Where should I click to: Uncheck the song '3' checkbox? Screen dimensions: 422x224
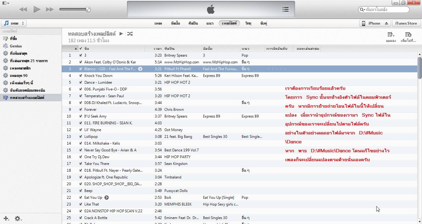(x=81, y=55)
